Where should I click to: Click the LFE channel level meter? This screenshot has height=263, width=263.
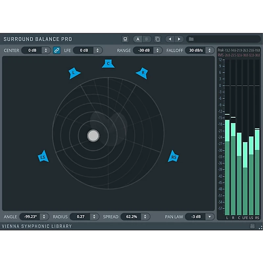point(245,137)
